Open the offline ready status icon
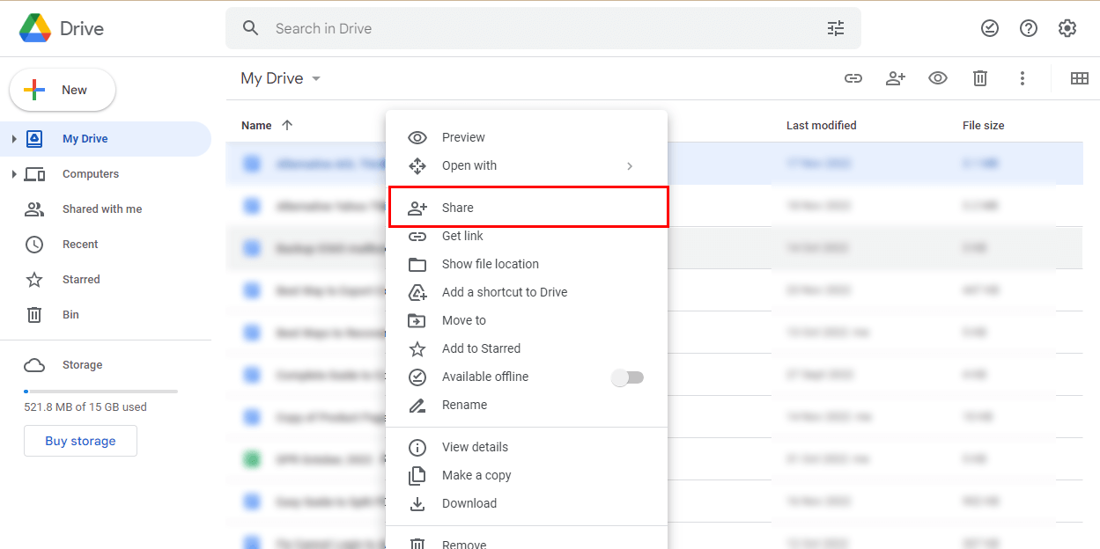The height and width of the screenshot is (549, 1100). click(990, 28)
